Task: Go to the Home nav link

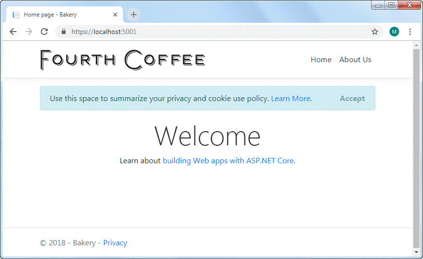Action: pos(321,60)
